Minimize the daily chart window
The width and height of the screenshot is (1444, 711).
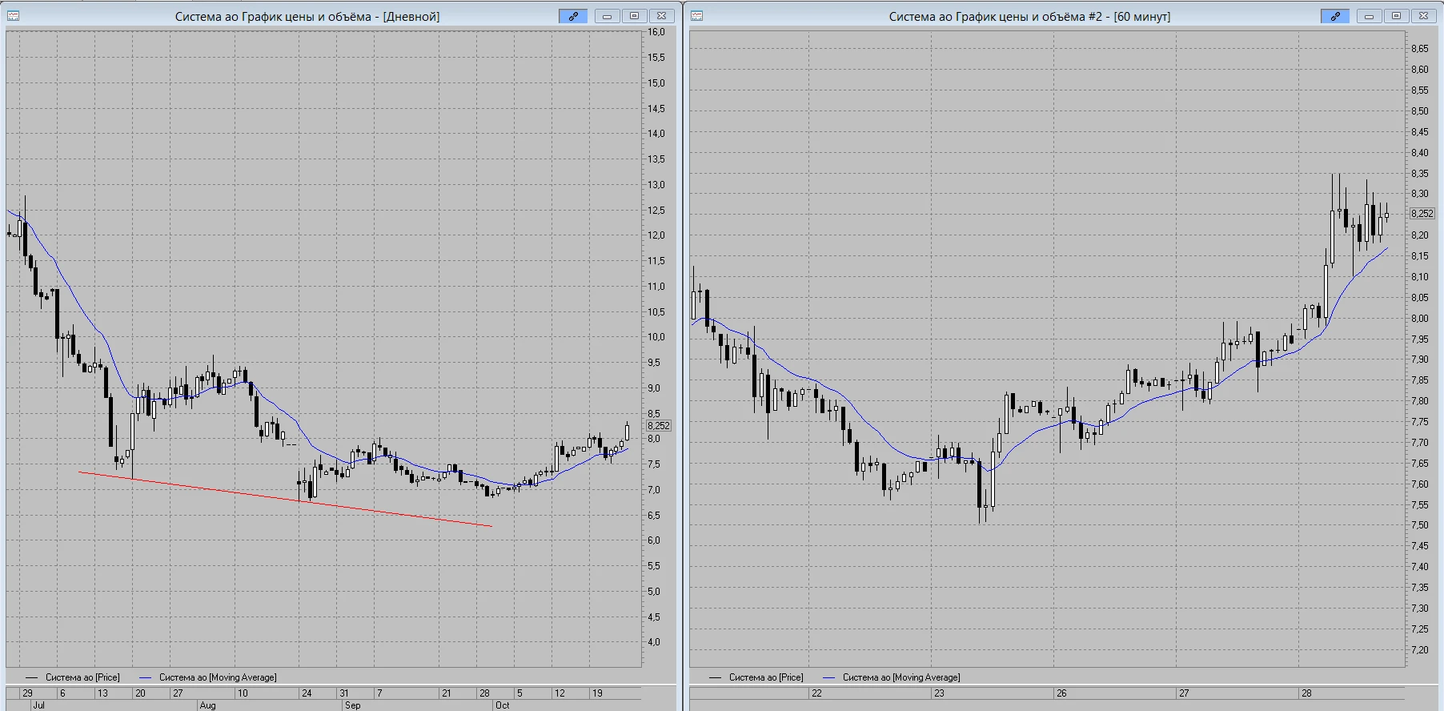[x=608, y=16]
